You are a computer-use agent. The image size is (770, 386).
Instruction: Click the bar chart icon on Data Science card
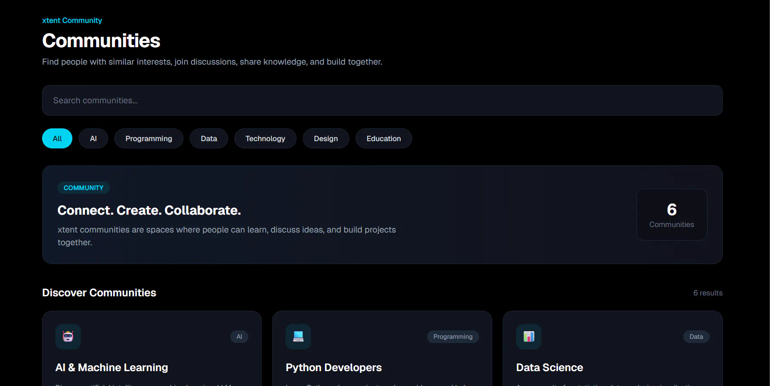coord(529,337)
